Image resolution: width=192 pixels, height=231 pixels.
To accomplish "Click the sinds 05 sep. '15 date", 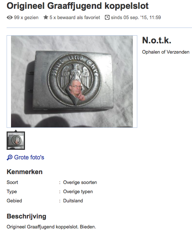I will tap(136, 18).
